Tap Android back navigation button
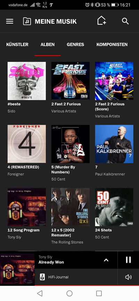 coord(40,293)
